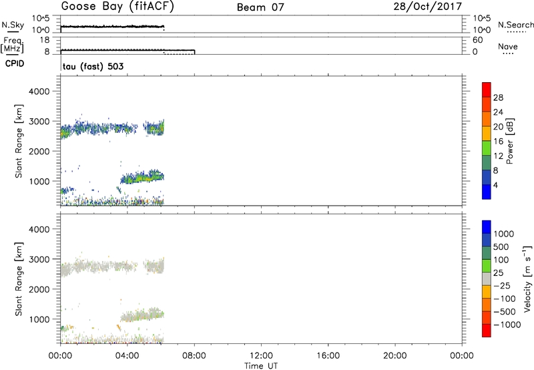The width and height of the screenshot is (534, 370).
Task: Click the "4000" tick of the power panel
Action: pyautogui.click(x=39, y=91)
